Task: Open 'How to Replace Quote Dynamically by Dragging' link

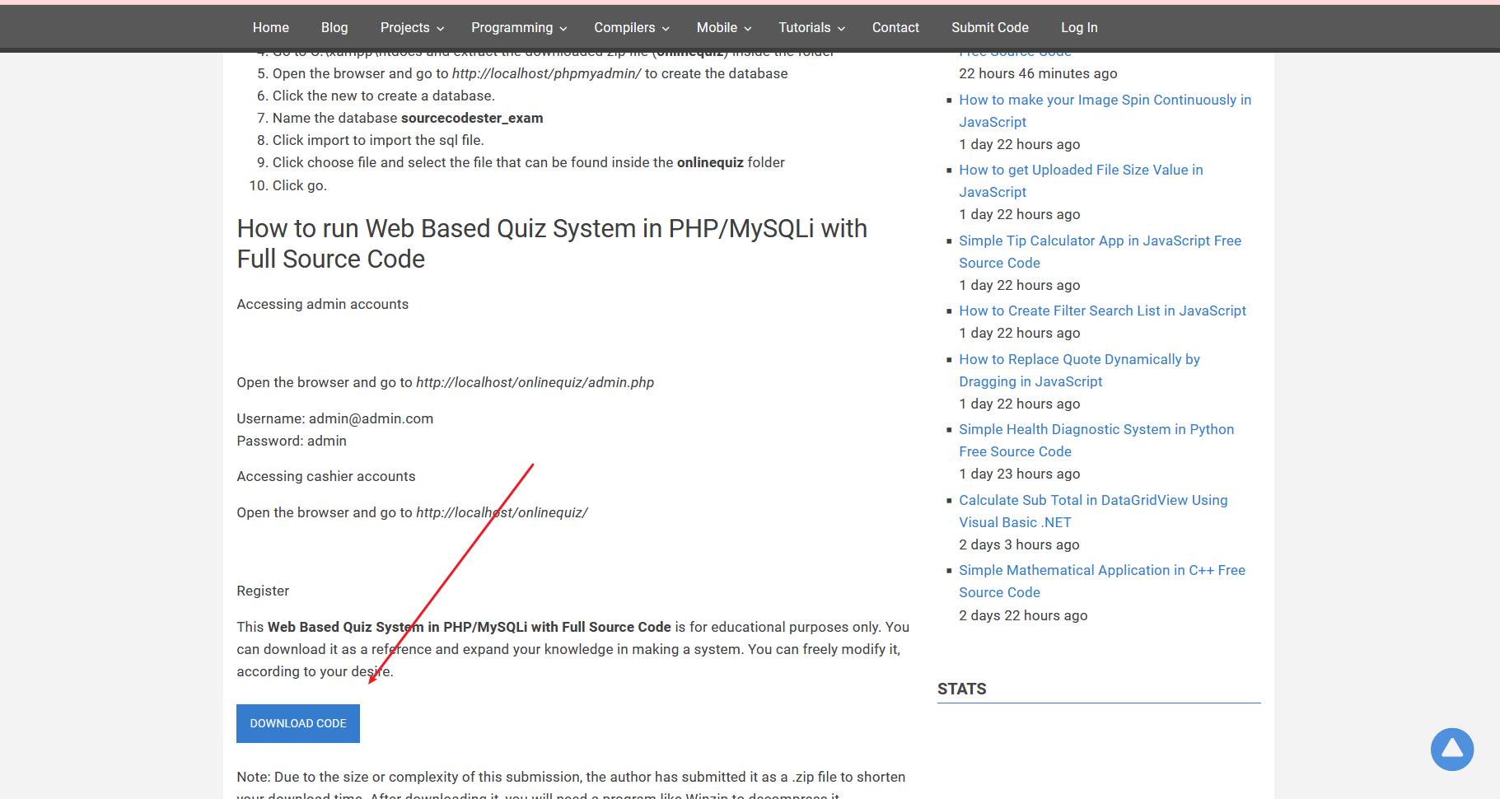Action: point(1079,370)
